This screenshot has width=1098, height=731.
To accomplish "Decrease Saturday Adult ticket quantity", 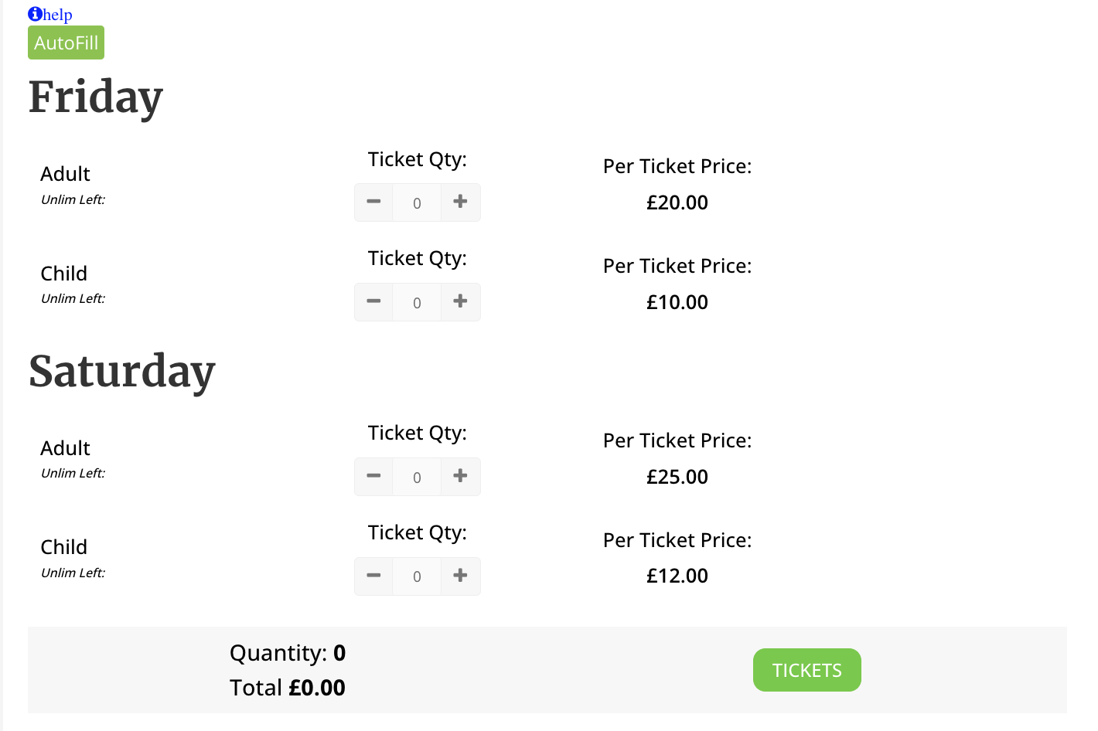I will click(x=373, y=476).
